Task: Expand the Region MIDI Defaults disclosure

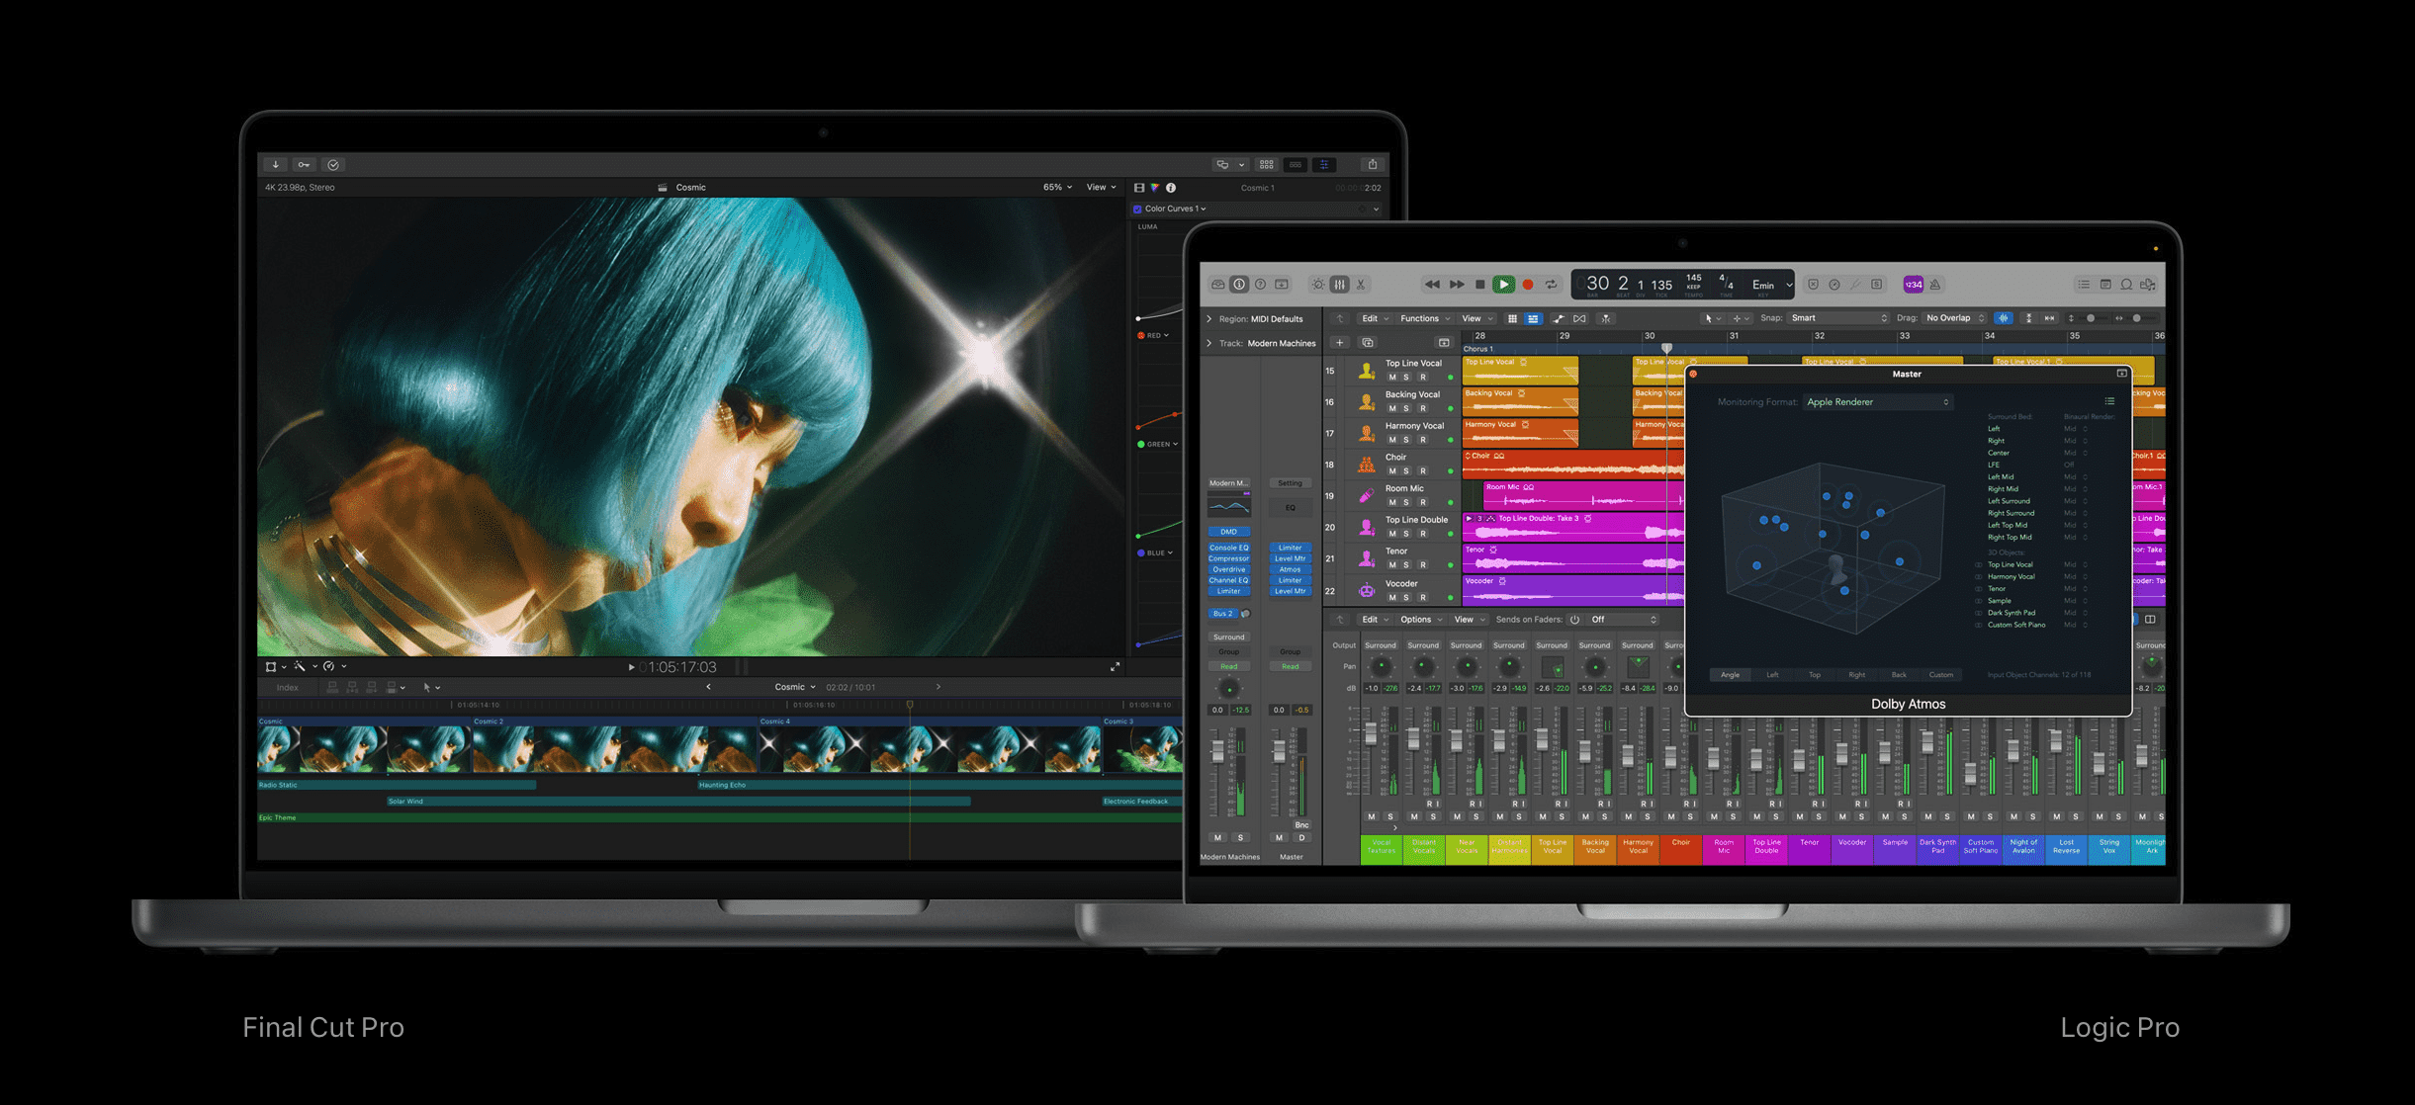Action: [1208, 319]
